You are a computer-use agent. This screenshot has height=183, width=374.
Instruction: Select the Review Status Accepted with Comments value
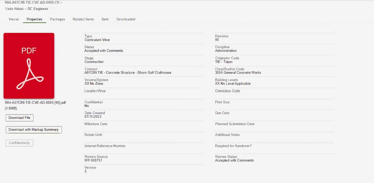click(234, 160)
